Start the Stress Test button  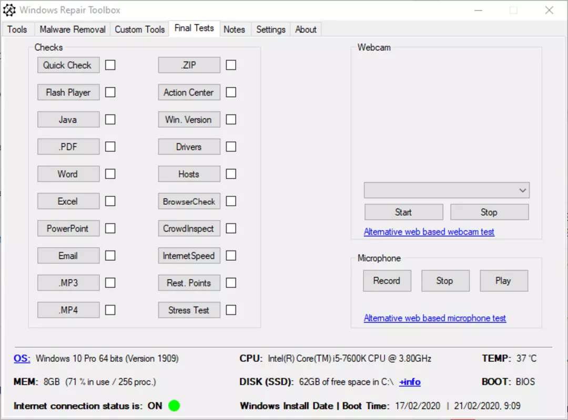(189, 310)
